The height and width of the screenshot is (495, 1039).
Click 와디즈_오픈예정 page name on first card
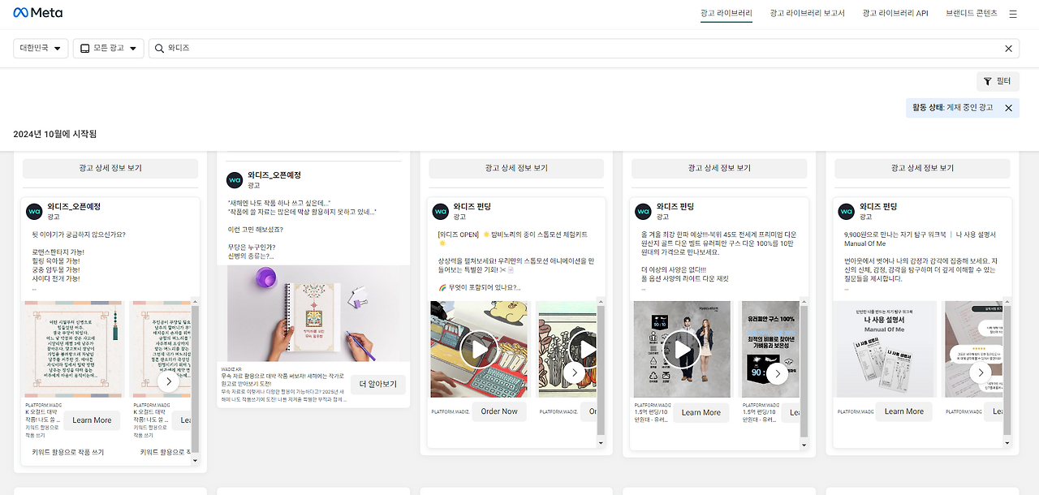[x=74, y=207]
